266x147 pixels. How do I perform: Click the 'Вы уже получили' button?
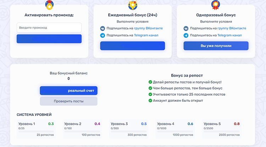click(x=216, y=46)
